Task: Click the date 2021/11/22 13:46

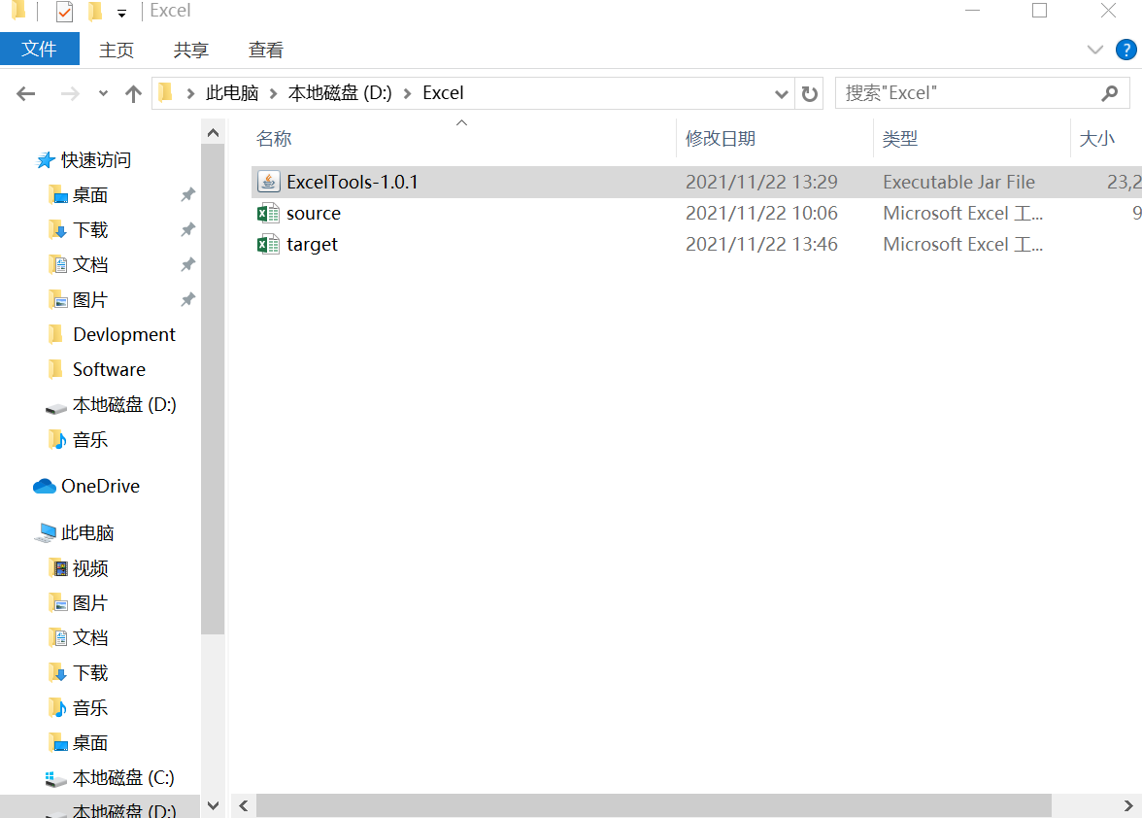Action: [761, 244]
